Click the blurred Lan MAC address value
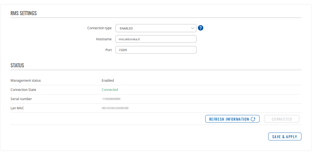Viewport: 312px width, 155px height. [115, 108]
